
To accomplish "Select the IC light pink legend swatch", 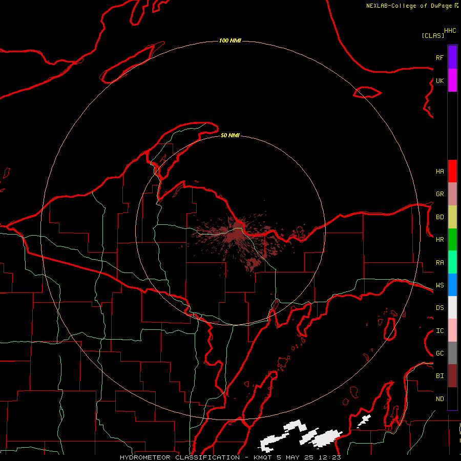I will coord(452,330).
